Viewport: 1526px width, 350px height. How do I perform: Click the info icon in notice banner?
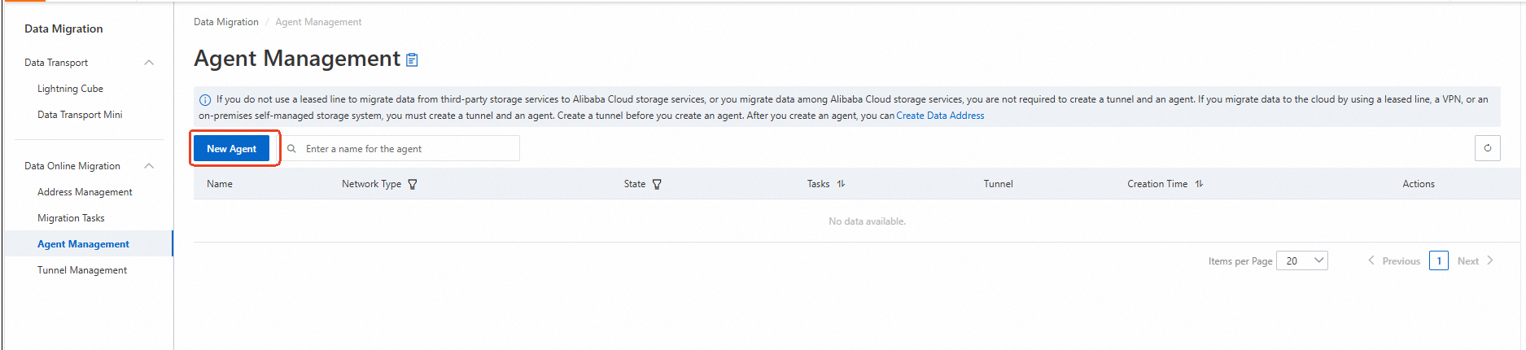[205, 100]
